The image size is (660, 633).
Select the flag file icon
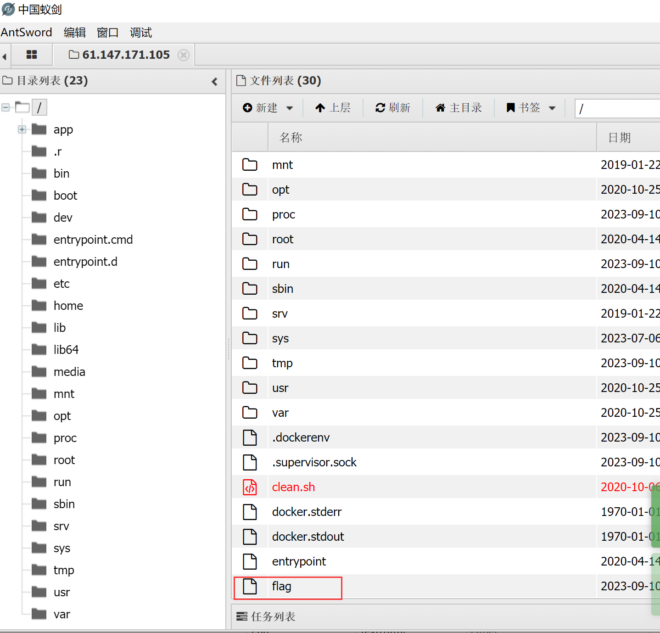[x=250, y=587]
